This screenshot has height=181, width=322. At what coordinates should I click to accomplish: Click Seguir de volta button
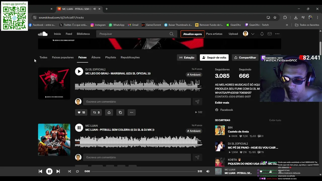pyautogui.click(x=214, y=58)
